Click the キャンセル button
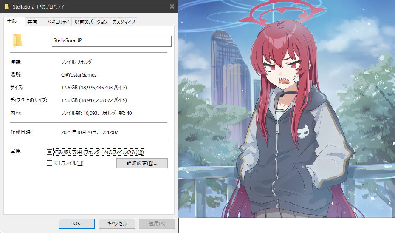 [x=117, y=223]
